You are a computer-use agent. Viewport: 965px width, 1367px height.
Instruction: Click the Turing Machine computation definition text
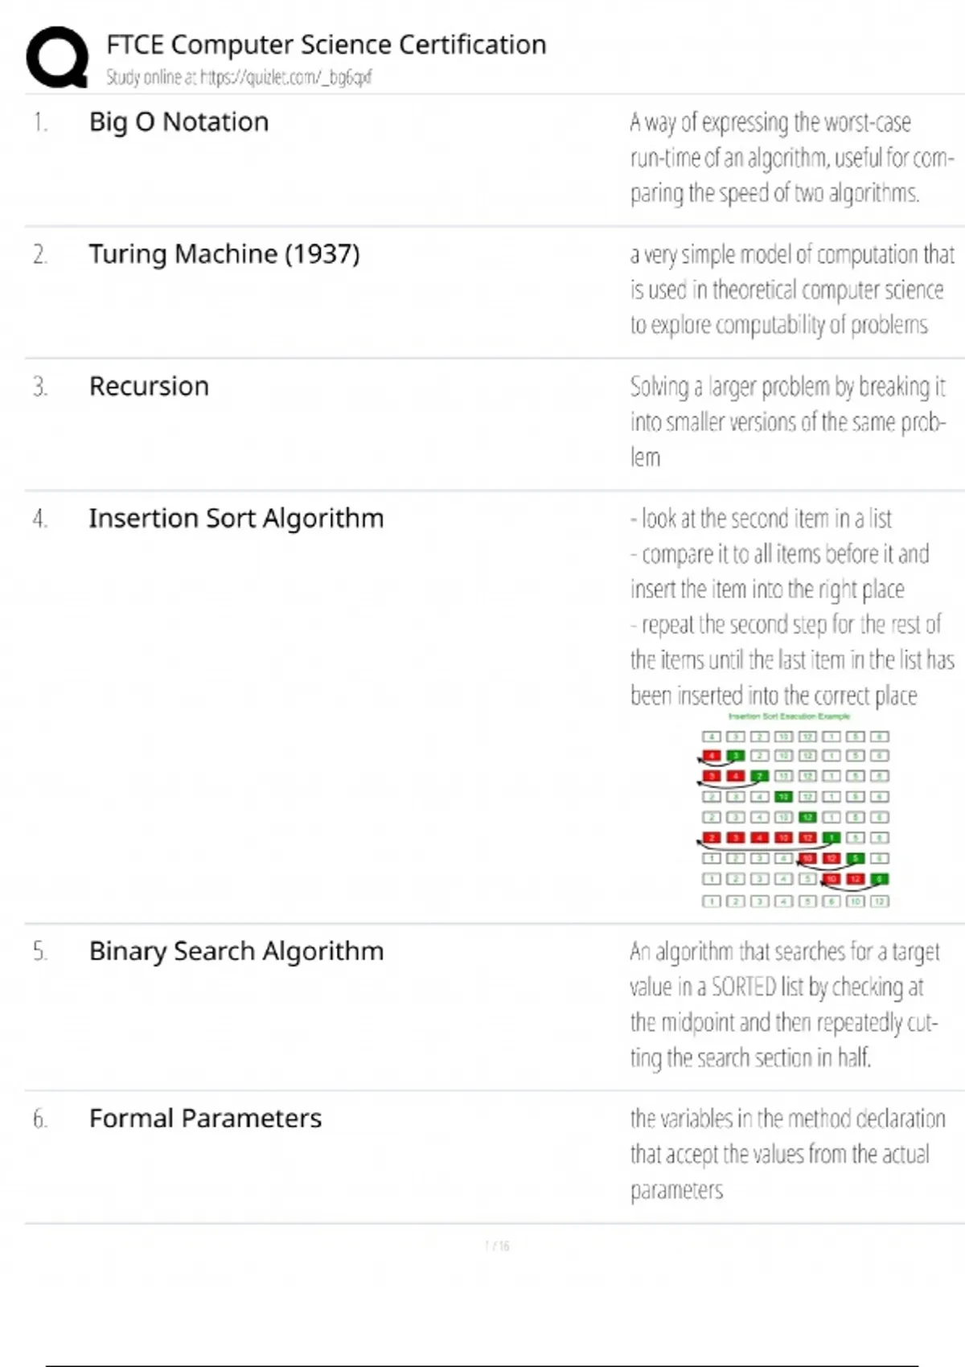[790, 289]
